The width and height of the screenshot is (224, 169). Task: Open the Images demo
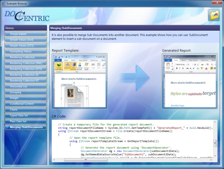pyautogui.click(x=25, y=98)
